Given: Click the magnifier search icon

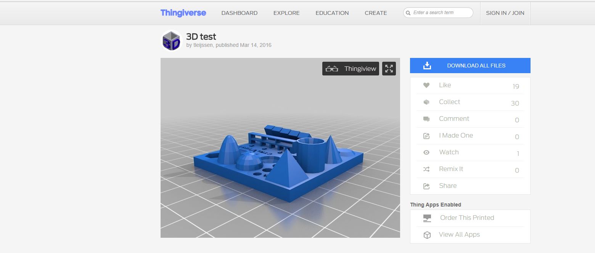Looking at the screenshot, I should pyautogui.click(x=408, y=13).
